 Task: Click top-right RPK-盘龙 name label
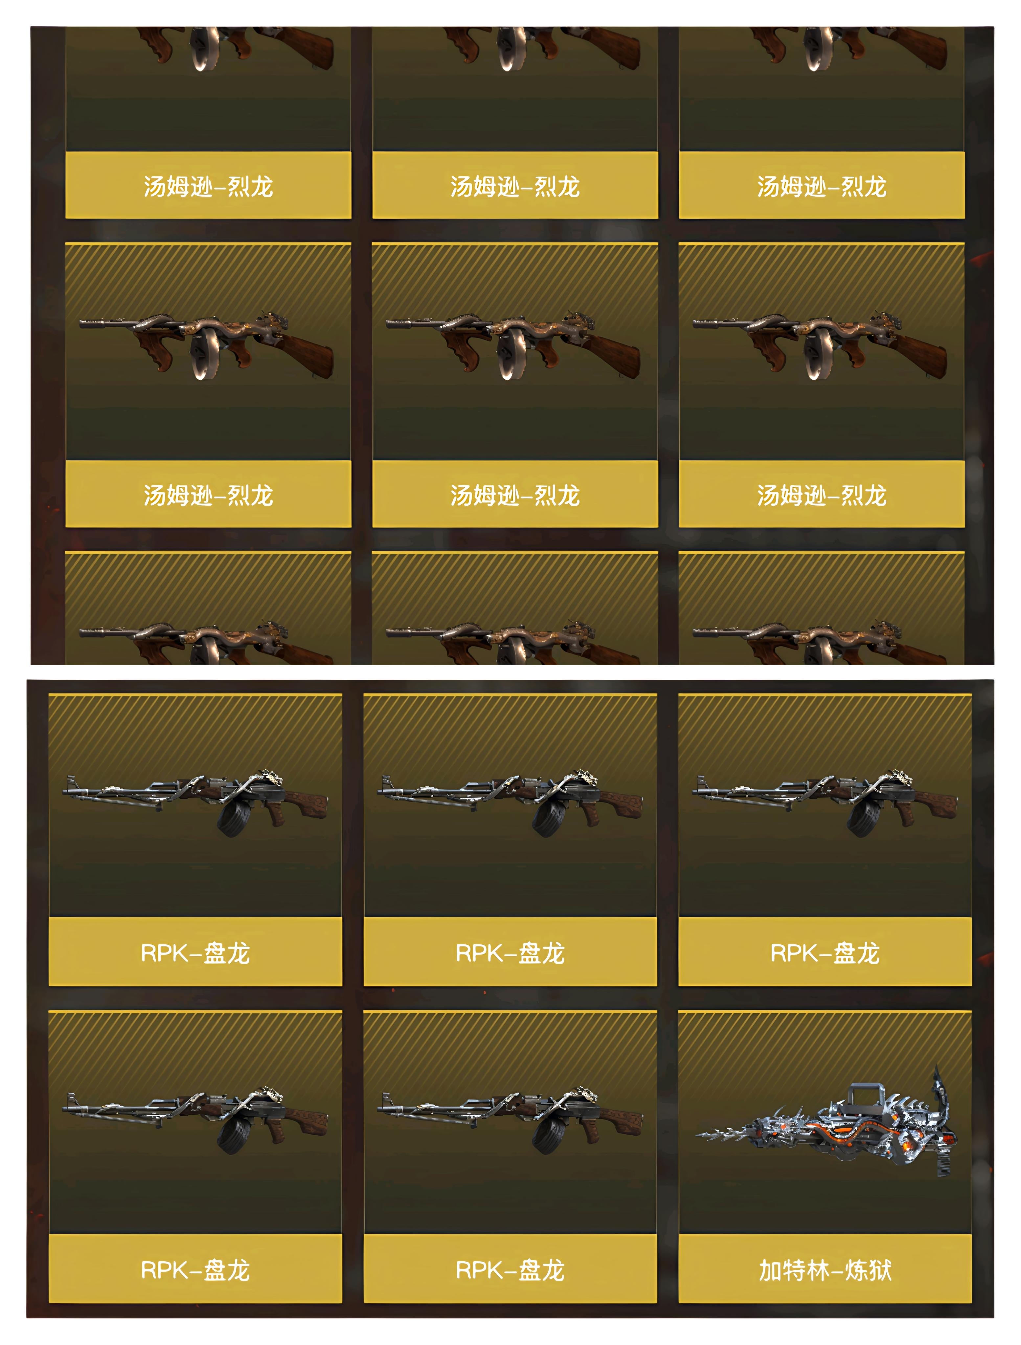point(825,952)
